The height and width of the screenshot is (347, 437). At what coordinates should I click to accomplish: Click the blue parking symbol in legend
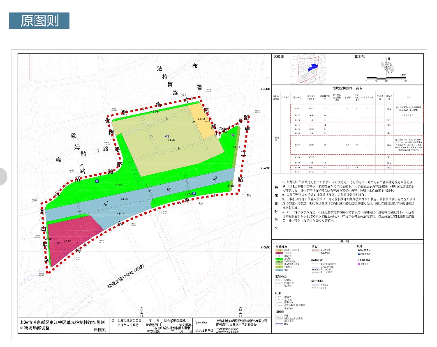coord(359,254)
